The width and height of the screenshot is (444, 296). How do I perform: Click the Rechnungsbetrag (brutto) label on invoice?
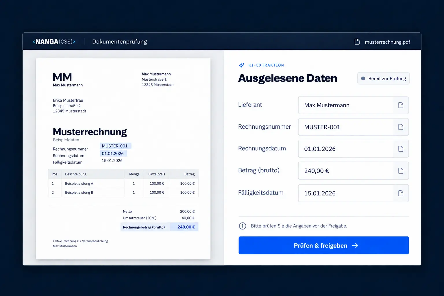pyautogui.click(x=144, y=227)
